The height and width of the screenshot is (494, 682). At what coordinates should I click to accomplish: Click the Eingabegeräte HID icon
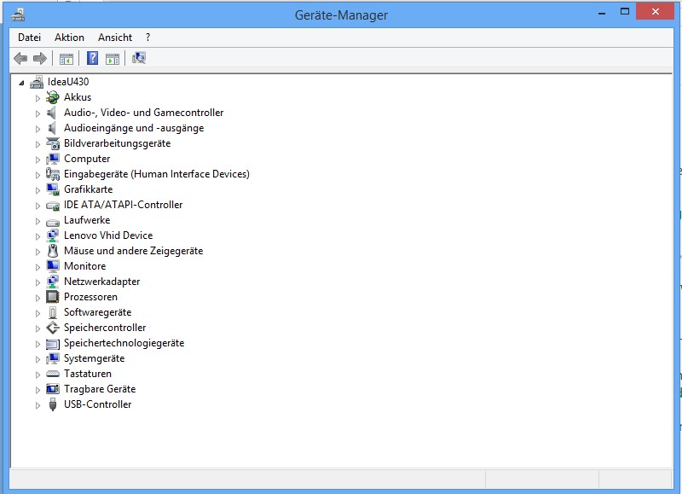pyautogui.click(x=53, y=174)
